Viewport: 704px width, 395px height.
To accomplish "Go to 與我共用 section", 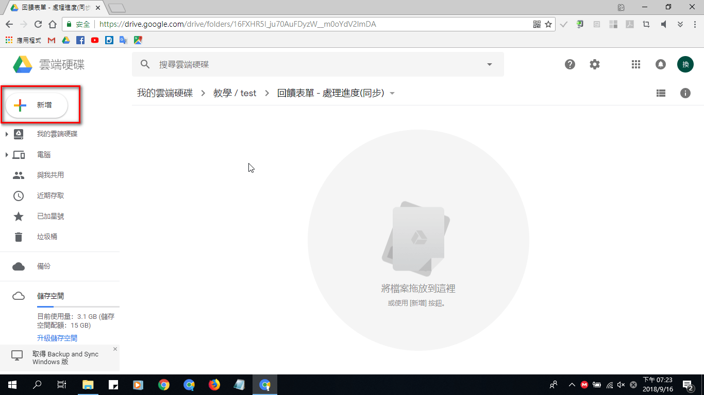I will pyautogui.click(x=51, y=175).
